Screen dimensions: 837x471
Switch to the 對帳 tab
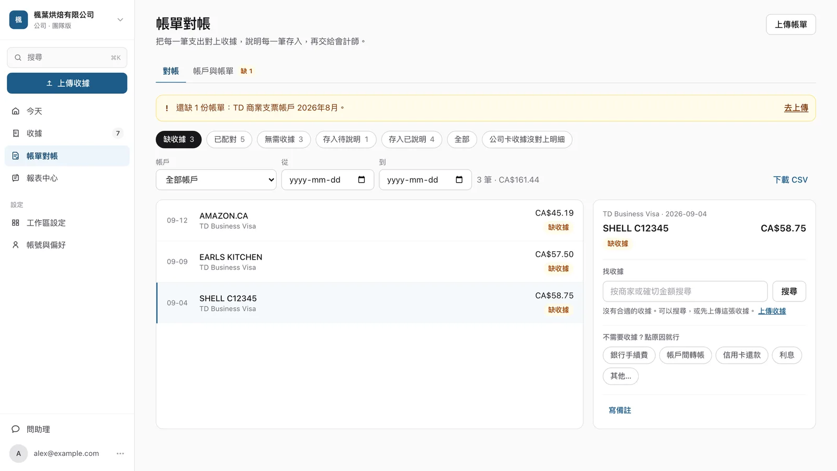coord(171,71)
